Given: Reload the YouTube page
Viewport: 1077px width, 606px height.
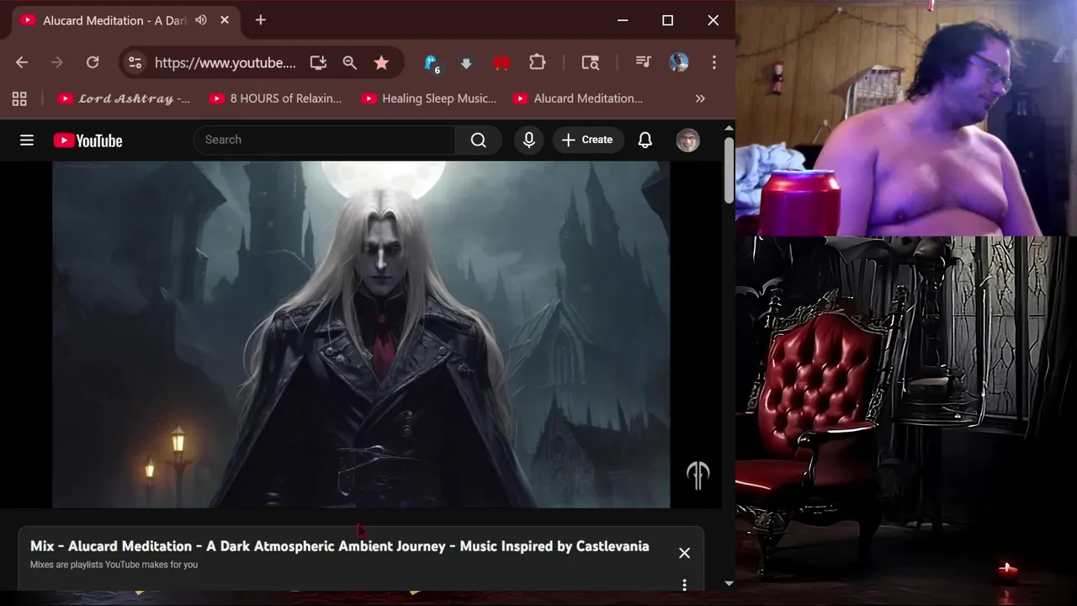Looking at the screenshot, I should pyautogui.click(x=93, y=62).
